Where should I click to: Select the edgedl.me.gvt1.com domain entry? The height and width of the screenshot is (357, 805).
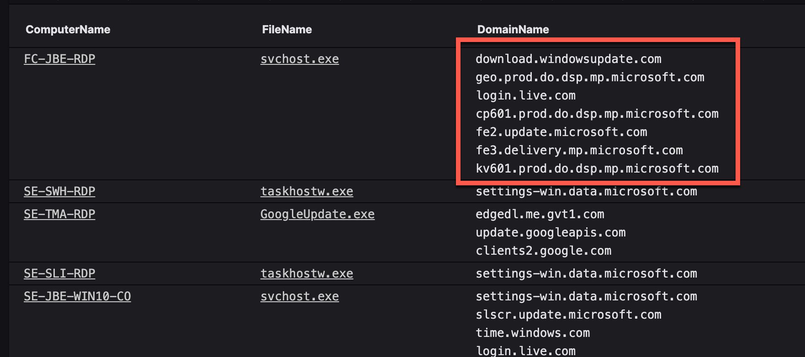pos(540,214)
